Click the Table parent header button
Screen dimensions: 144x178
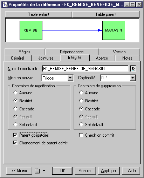[106, 14]
